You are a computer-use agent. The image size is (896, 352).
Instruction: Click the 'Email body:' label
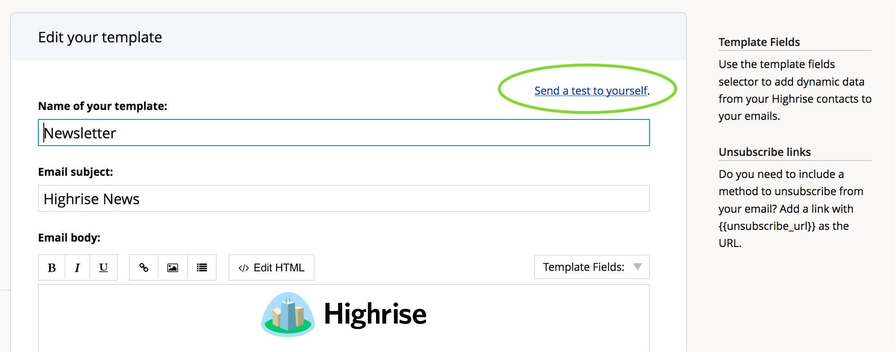(x=69, y=238)
